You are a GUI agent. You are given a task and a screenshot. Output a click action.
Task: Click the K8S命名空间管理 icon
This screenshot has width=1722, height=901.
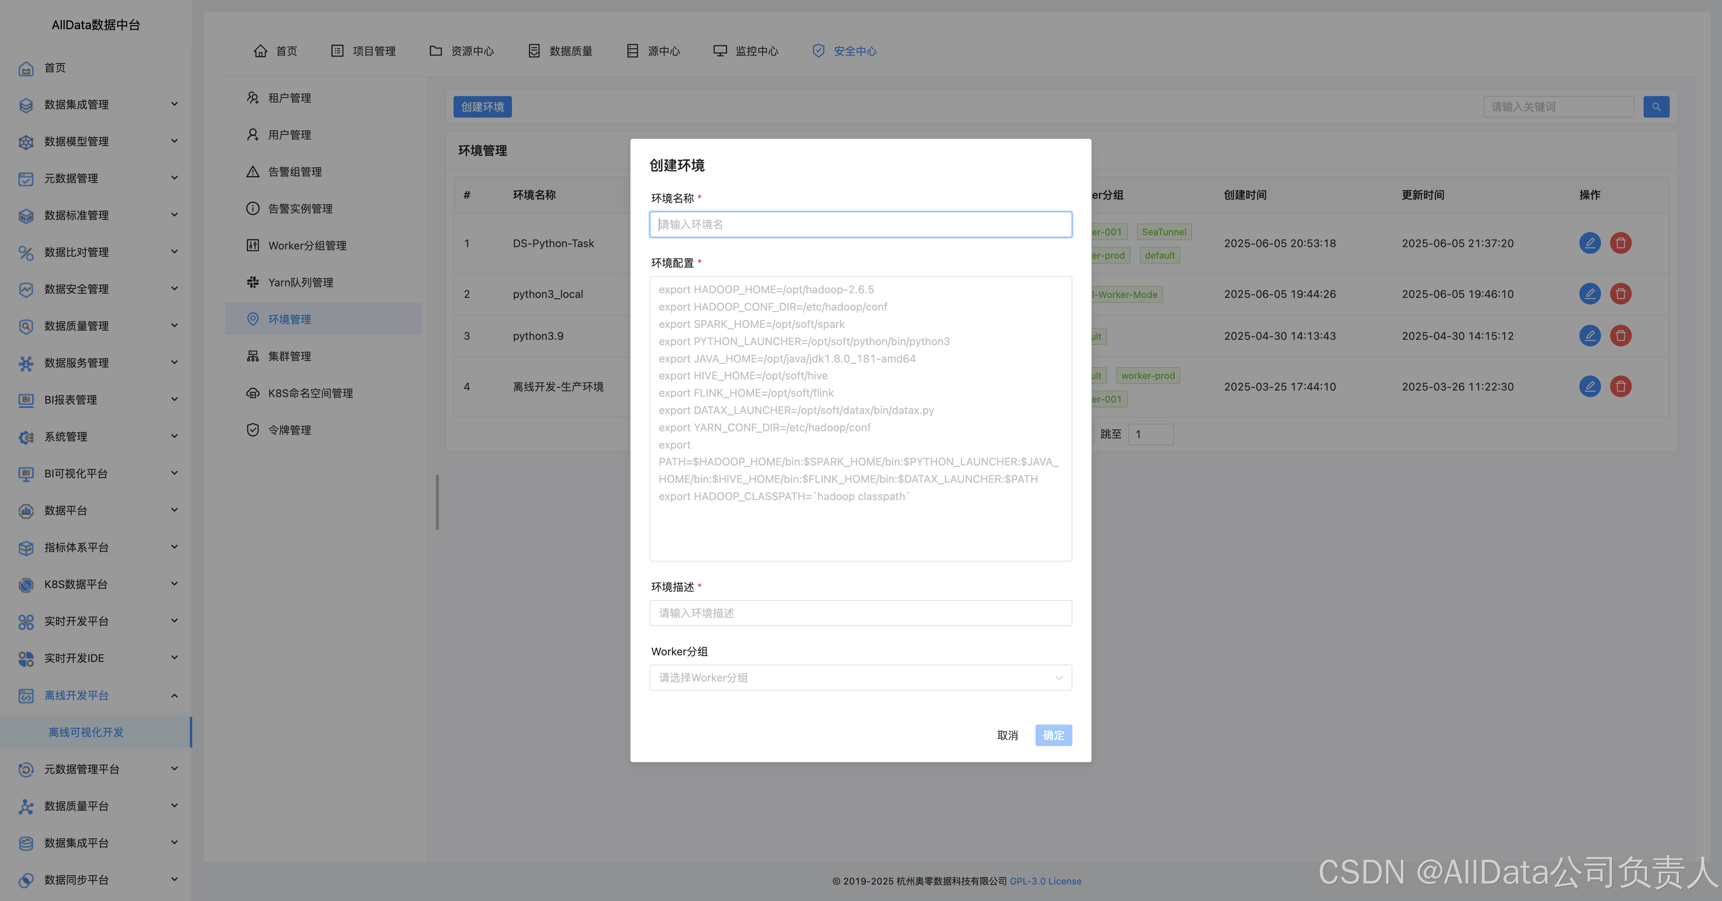pos(253,393)
